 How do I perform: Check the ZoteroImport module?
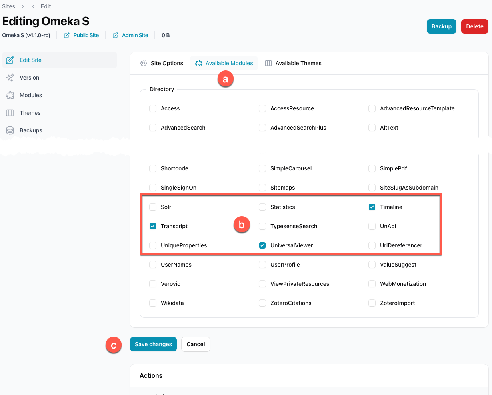click(x=372, y=303)
